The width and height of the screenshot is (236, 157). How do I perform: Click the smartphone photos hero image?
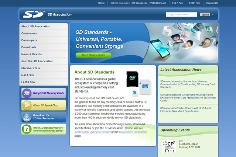(x=181, y=43)
